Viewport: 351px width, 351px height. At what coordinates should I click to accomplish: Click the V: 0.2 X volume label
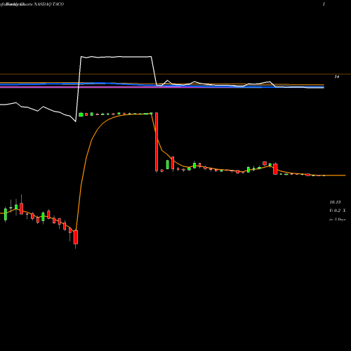[x=338, y=211]
